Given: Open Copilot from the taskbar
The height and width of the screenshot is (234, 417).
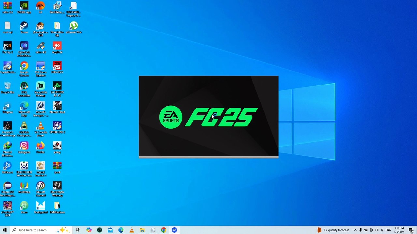Looking at the screenshot, I should coord(89,230).
